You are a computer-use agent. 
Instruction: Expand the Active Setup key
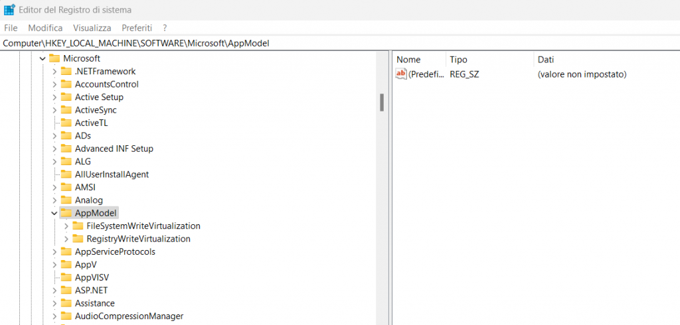54,97
